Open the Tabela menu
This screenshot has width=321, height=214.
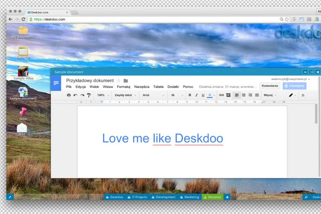click(x=158, y=87)
